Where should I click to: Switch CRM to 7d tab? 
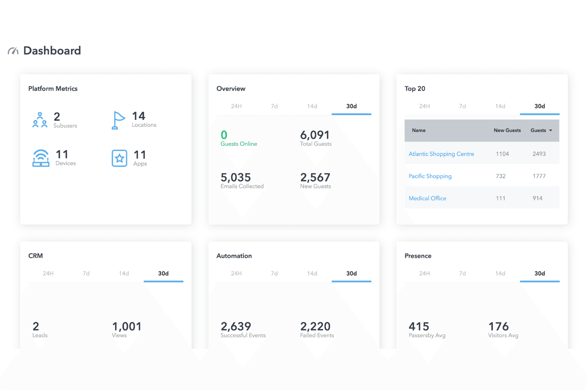click(x=86, y=273)
